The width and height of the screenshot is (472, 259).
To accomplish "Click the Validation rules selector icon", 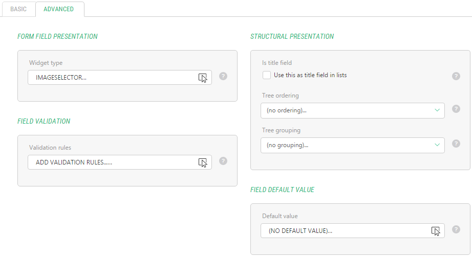I will click(x=203, y=162).
